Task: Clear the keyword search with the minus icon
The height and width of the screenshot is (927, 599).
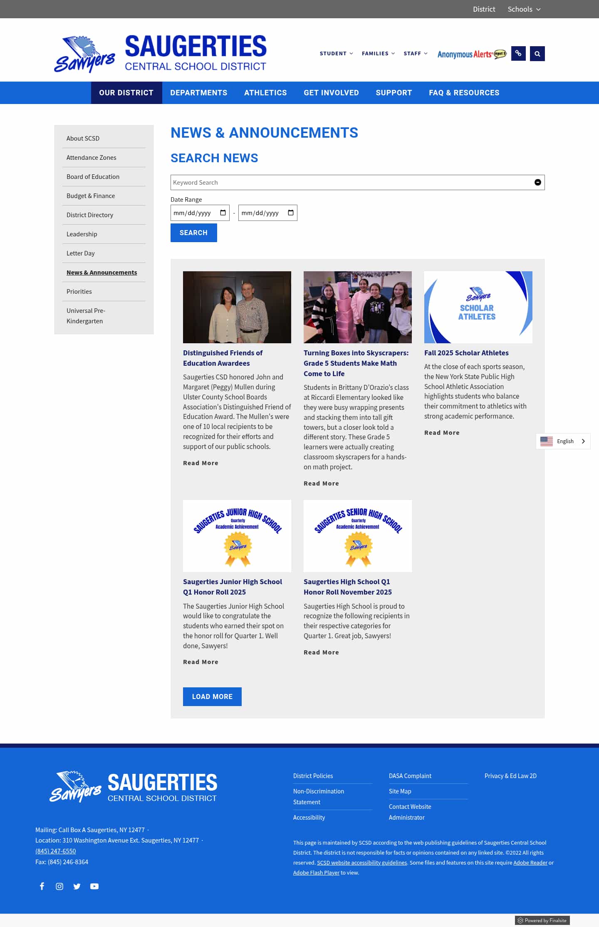Action: tap(537, 182)
